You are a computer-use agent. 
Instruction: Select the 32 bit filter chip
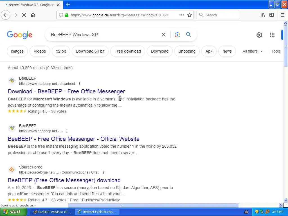tap(61, 51)
